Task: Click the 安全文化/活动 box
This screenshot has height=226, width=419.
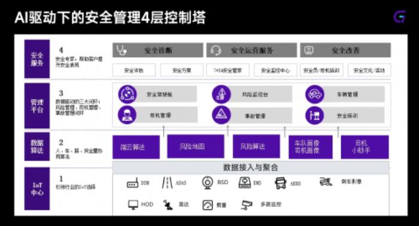Action: [369, 70]
